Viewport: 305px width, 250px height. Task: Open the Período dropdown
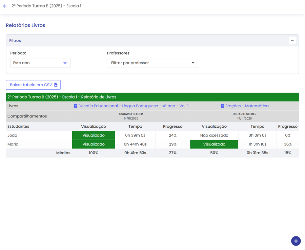coord(40,63)
